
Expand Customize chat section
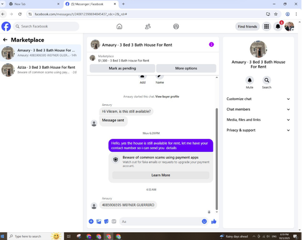click(x=258, y=99)
